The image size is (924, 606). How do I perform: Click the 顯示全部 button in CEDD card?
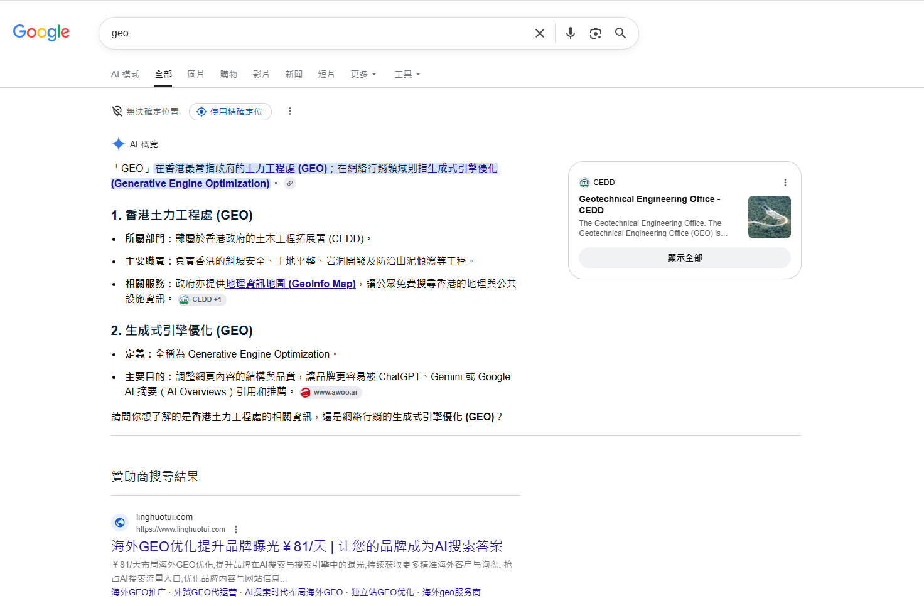coord(685,258)
